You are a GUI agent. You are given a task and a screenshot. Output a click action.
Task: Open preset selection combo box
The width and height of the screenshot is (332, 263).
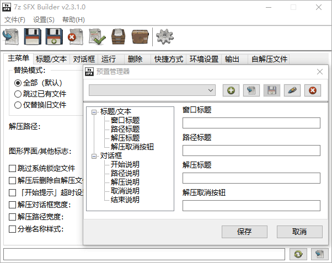click(x=152, y=90)
